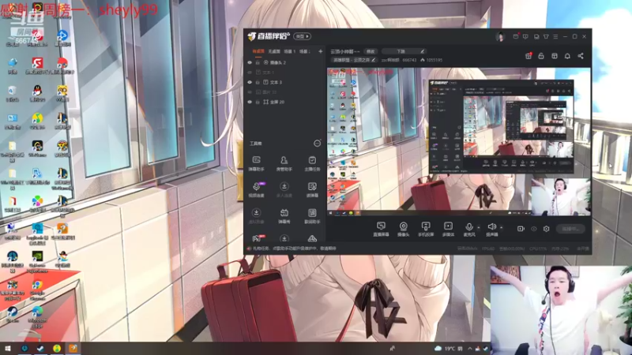The height and width of the screenshot is (355, 632).
Task: Open the weather 19°C tray item
Action: point(448,349)
